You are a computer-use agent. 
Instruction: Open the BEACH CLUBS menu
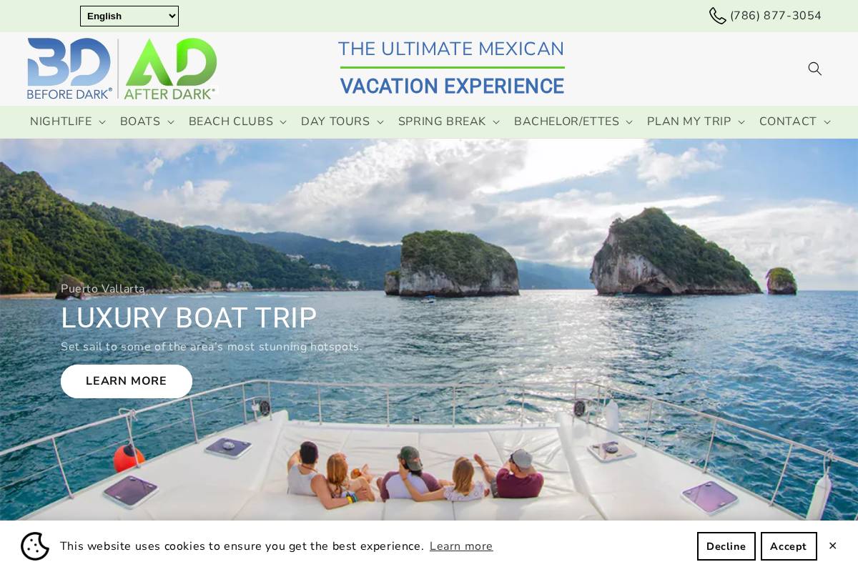pyautogui.click(x=238, y=122)
